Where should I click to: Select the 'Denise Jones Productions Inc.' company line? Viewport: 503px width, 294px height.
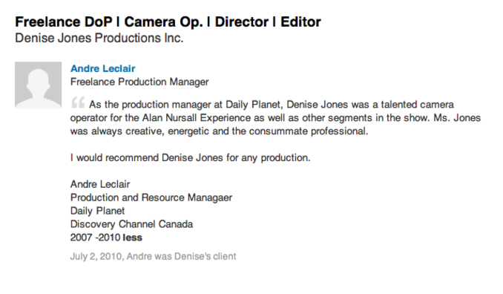coord(99,38)
